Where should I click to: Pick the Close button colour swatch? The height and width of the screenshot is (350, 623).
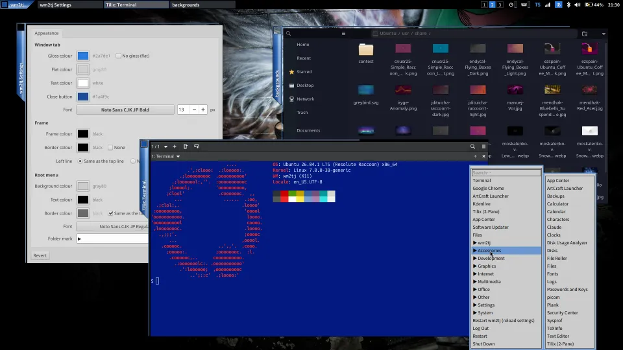83,97
